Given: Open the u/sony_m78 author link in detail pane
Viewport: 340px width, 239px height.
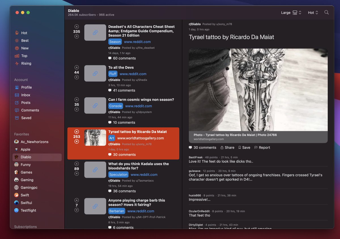Looking at the screenshot, I should [x=224, y=24].
